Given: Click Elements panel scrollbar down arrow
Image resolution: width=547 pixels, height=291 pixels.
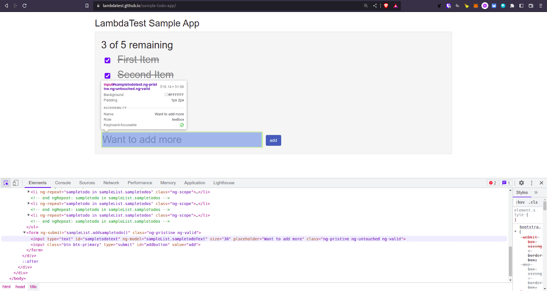Looking at the screenshot, I should click(x=510, y=280).
